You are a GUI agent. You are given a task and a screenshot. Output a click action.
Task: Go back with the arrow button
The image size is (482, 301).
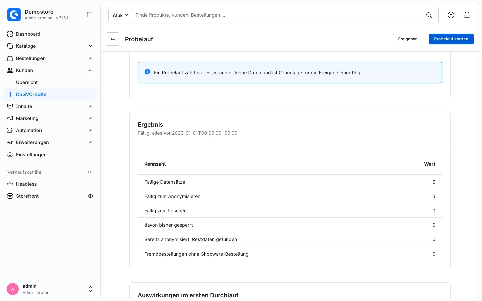113,39
